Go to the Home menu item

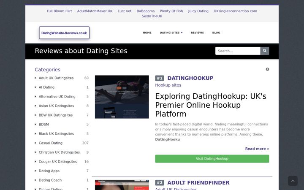[x=147, y=33]
